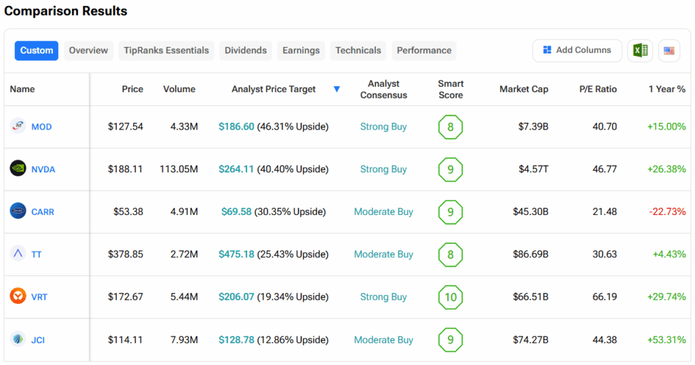Click Strong Buy consensus for NVDA
This screenshot has width=695, height=365.
[x=383, y=170]
